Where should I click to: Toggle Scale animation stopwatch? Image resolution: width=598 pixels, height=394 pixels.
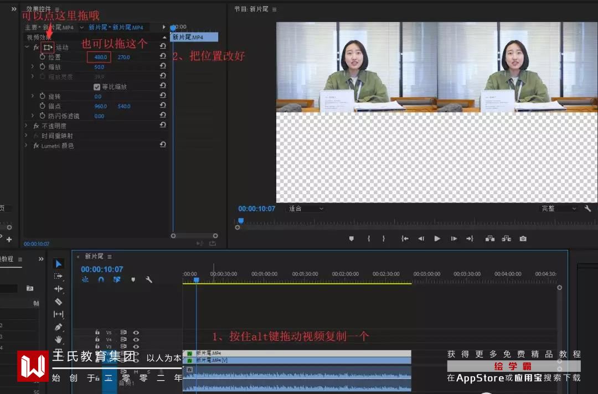point(42,67)
